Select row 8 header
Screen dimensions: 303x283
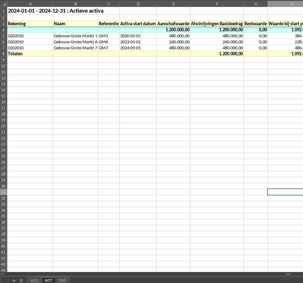pyautogui.click(x=3, y=54)
